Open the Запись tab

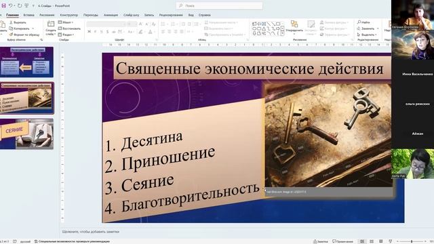pyautogui.click(x=149, y=15)
